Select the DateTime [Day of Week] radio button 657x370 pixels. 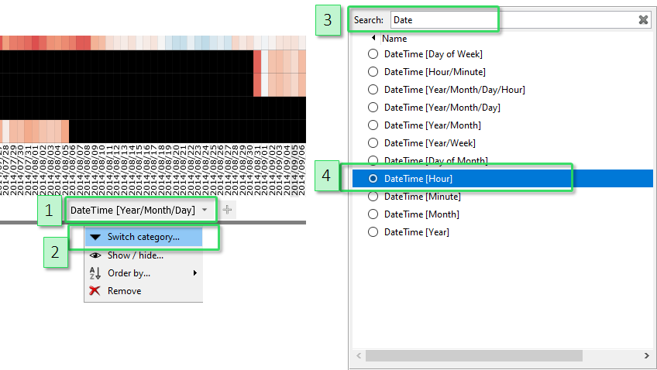point(373,54)
